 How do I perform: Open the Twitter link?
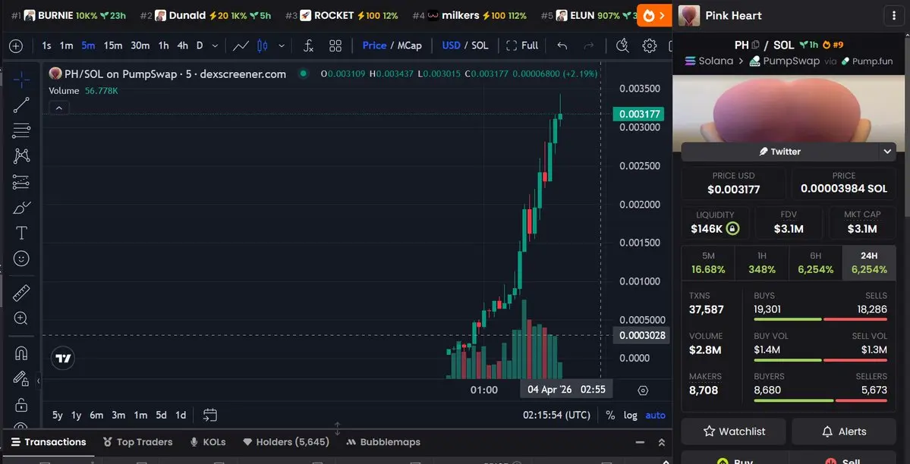pyautogui.click(x=780, y=152)
